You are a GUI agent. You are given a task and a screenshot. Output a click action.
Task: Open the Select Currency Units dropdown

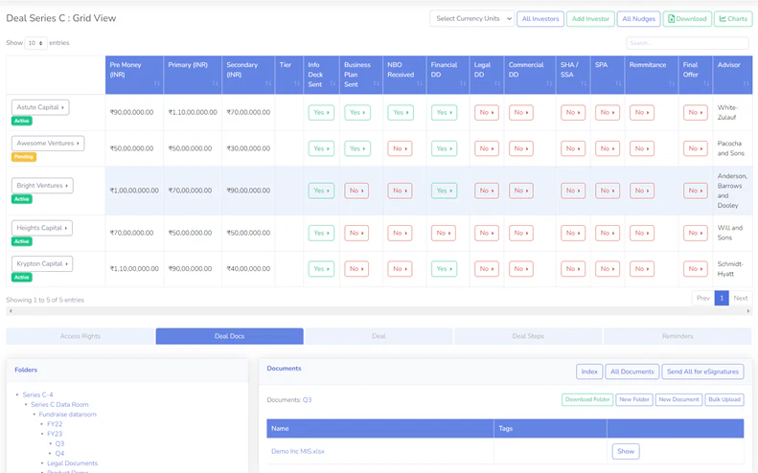(471, 19)
